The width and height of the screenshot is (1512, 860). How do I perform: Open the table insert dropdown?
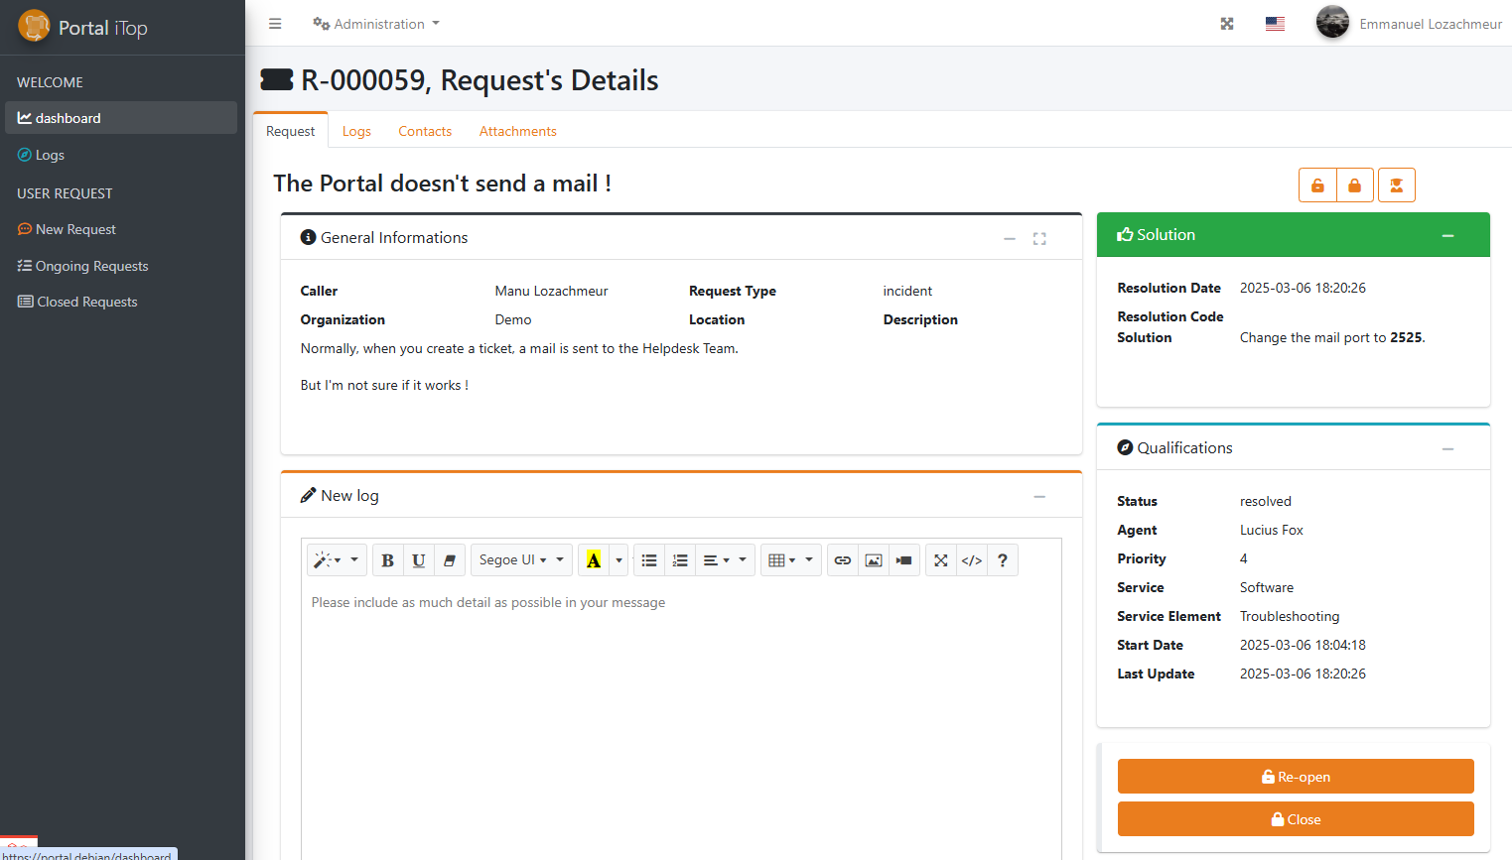(x=791, y=559)
